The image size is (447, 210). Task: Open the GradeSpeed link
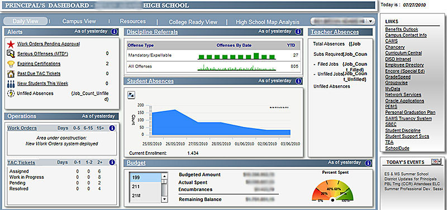(398, 77)
